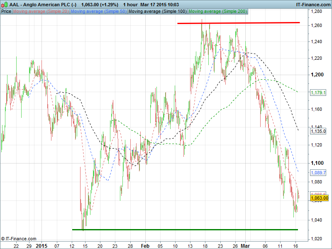Select the 1,135.0 black price label
Image resolution: width=332 pixels, height=249 pixels.
click(x=318, y=131)
